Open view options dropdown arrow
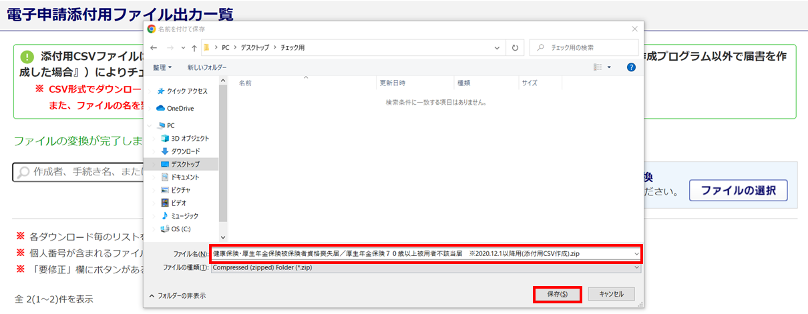Screen dimensions: 808x314 coord(610,67)
